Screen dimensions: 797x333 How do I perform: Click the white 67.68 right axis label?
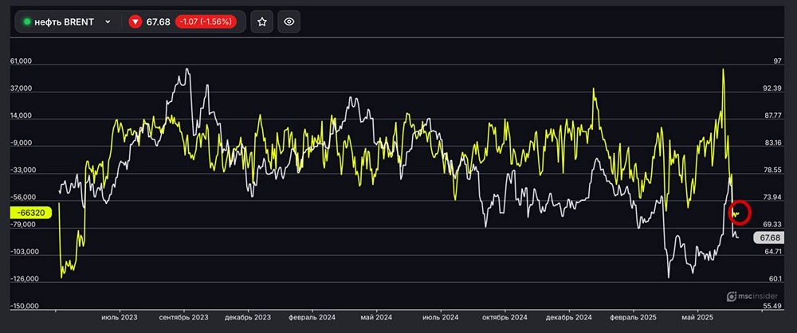coord(769,237)
